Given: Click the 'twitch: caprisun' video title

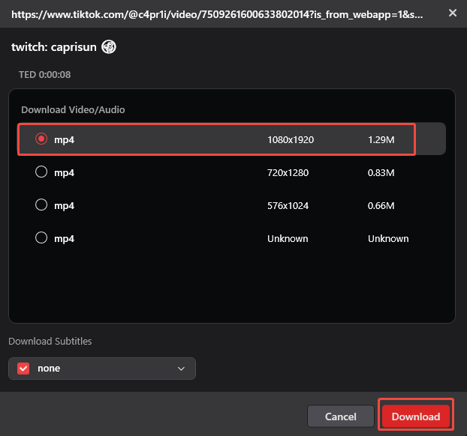Looking at the screenshot, I should (x=54, y=47).
